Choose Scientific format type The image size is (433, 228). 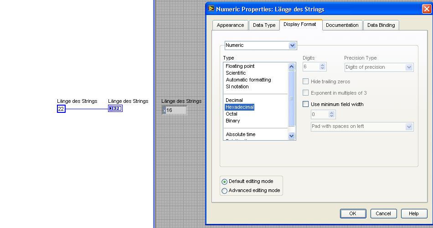236,73
